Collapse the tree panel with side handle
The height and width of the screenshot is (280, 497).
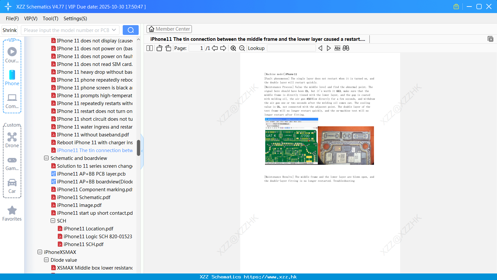[x=142, y=151]
